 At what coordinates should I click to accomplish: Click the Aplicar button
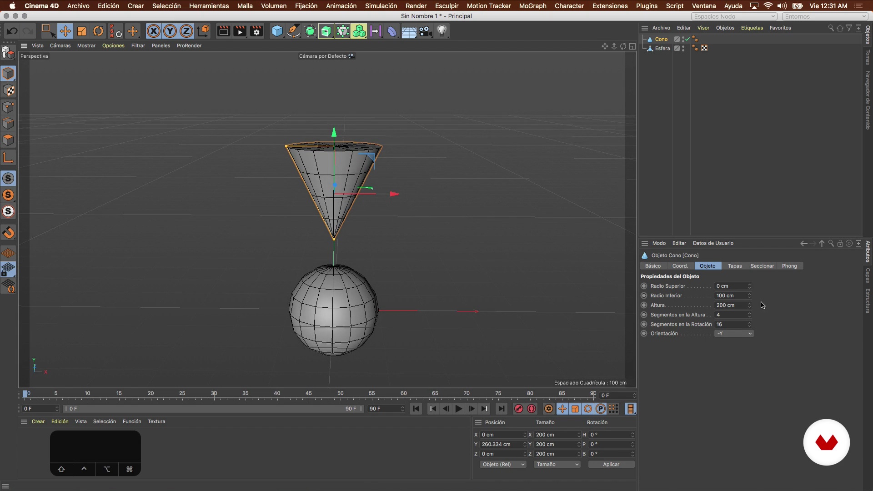tap(611, 464)
